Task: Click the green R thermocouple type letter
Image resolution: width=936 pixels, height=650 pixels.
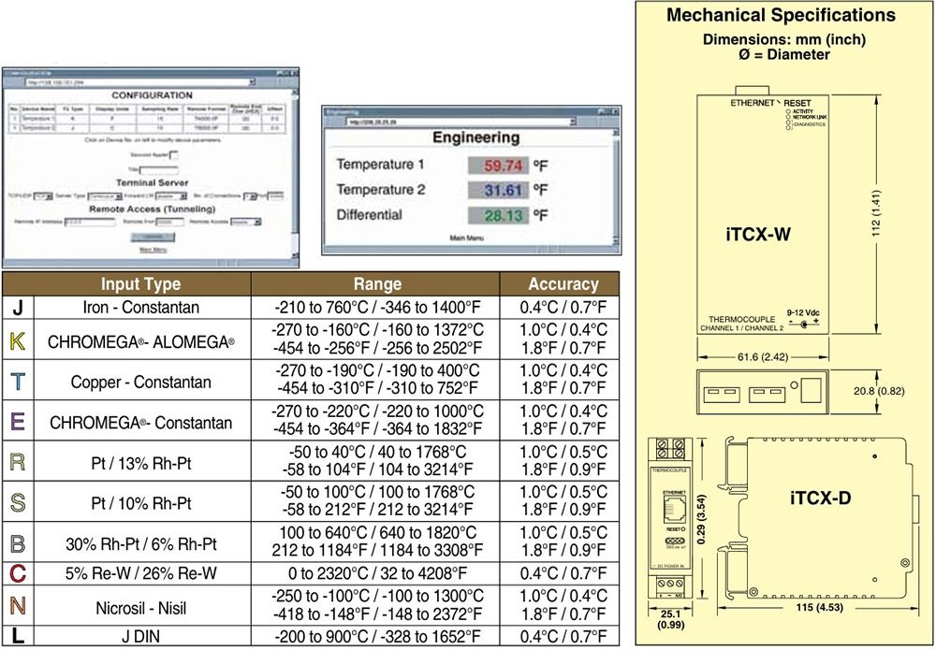Action: click(x=16, y=462)
